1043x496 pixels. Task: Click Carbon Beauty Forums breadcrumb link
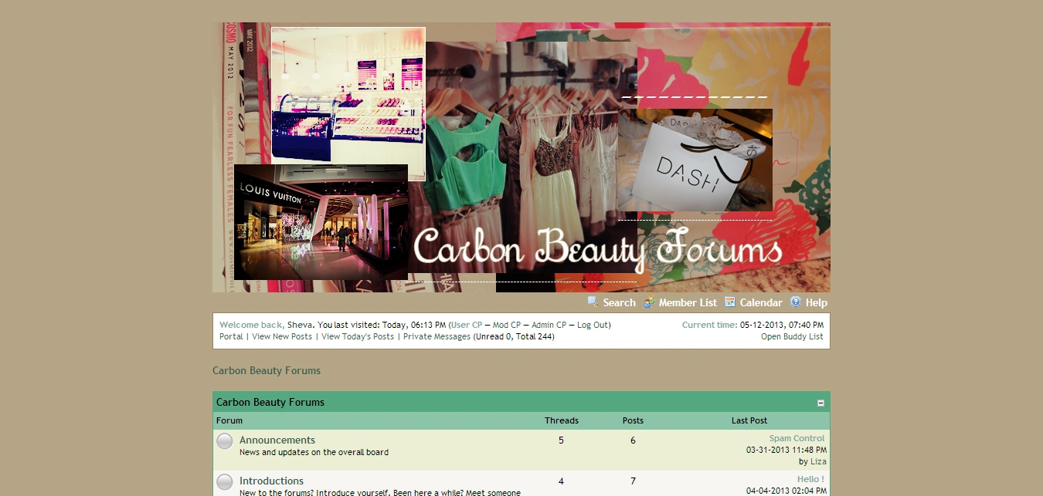[x=267, y=370]
